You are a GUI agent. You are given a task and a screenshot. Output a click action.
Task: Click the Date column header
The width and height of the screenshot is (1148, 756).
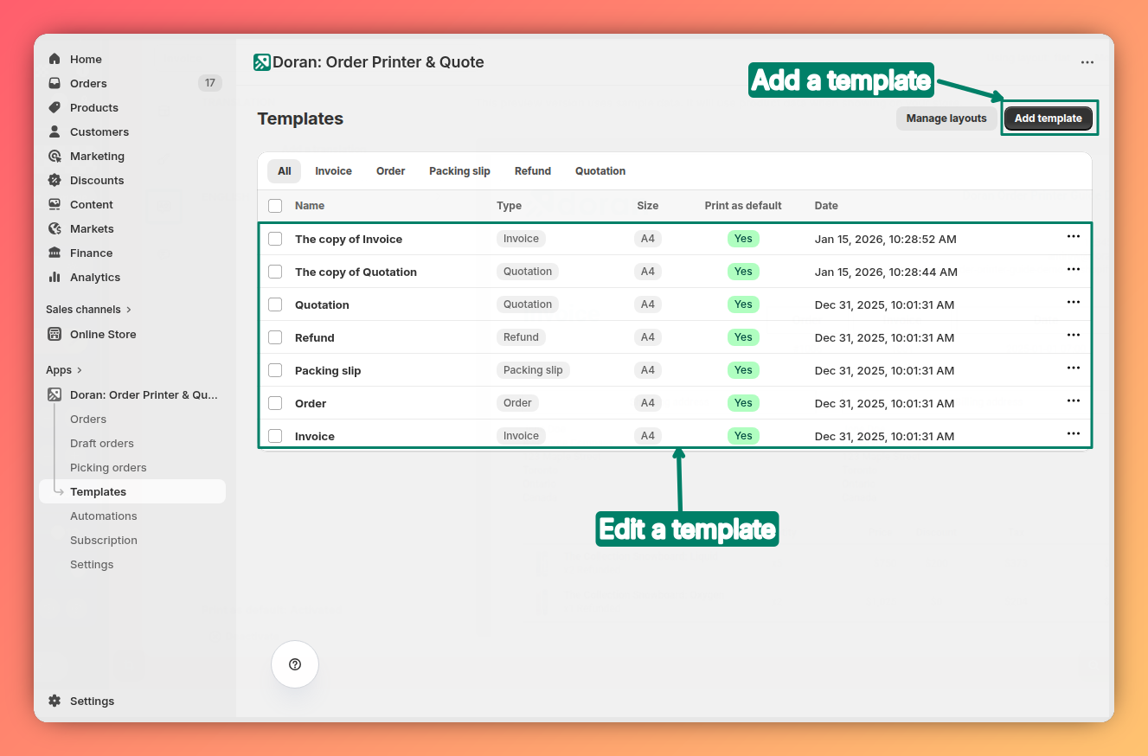[826, 206]
